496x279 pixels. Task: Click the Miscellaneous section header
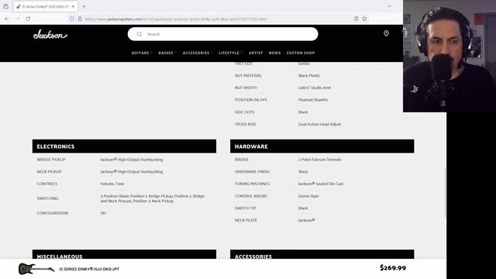pos(124,254)
